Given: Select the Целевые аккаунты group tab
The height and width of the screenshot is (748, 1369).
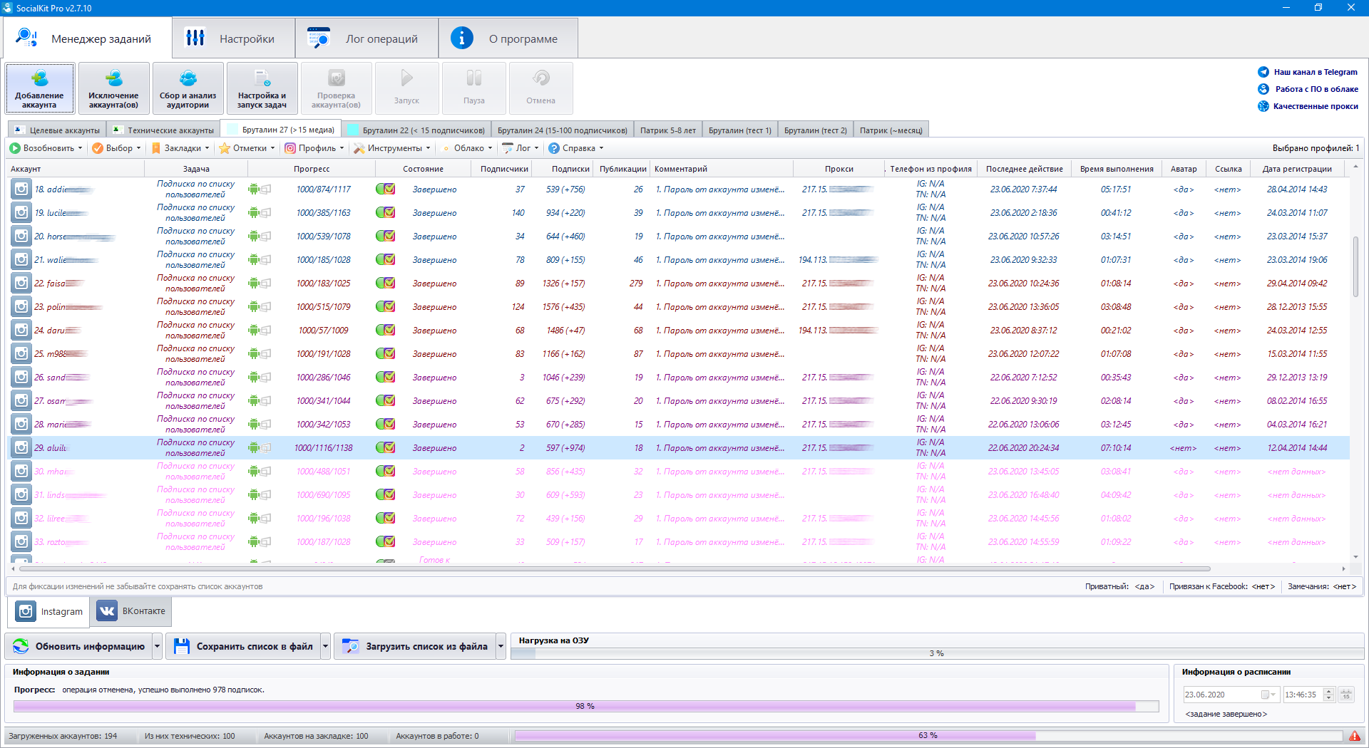Looking at the screenshot, I should coord(57,130).
